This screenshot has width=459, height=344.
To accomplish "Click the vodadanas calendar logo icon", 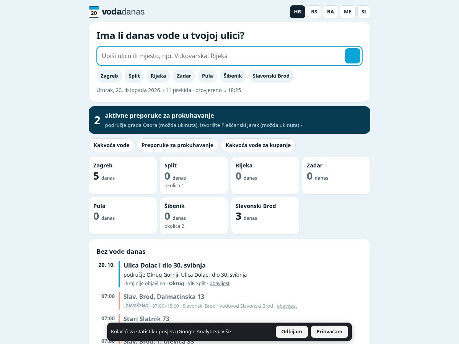I will click(x=94, y=12).
